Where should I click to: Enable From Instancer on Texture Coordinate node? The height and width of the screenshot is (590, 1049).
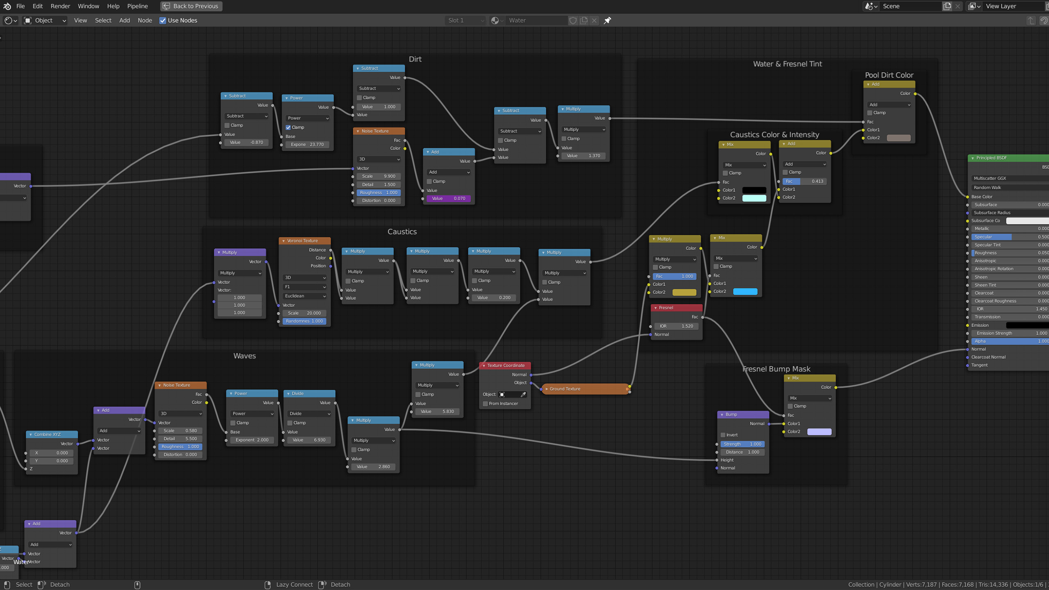click(x=485, y=403)
